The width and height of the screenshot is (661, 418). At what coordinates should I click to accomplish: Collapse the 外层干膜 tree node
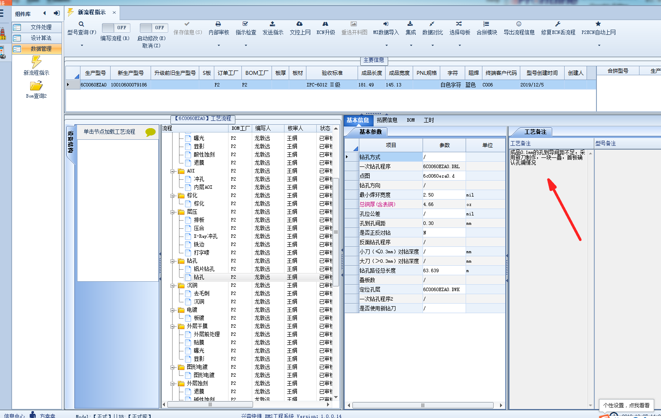coord(173,326)
